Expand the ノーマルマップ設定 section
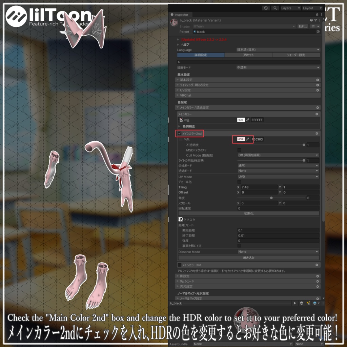347x347 pixels. click(x=178, y=298)
